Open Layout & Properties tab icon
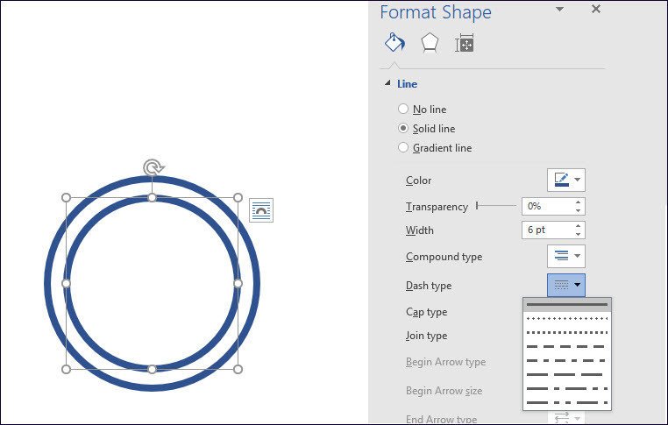 pyautogui.click(x=464, y=43)
